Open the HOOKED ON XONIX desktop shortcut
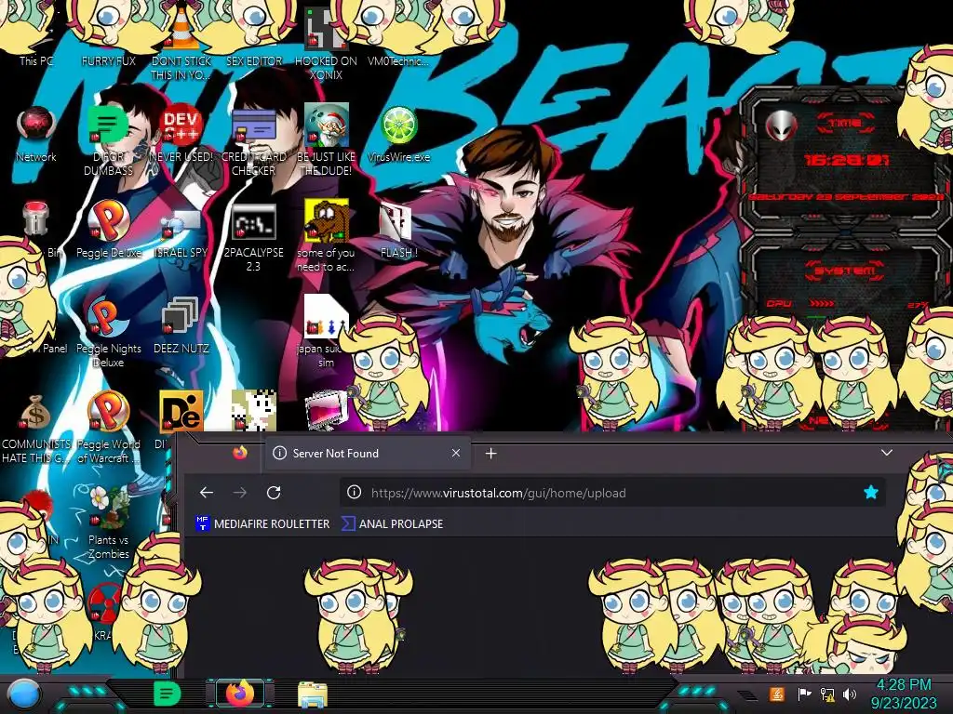Viewport: 953px width, 714px height. (326, 31)
